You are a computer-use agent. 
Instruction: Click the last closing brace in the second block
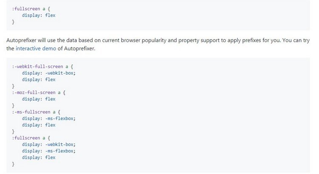pyautogui.click(x=13, y=164)
